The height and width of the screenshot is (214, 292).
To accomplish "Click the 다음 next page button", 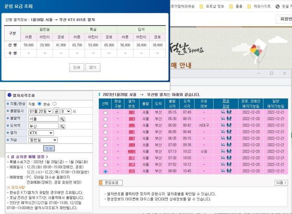I will [281, 183].
